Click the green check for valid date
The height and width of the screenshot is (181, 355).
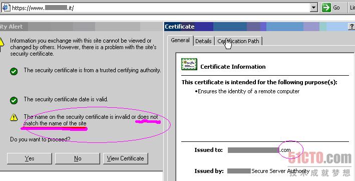(x=14, y=100)
